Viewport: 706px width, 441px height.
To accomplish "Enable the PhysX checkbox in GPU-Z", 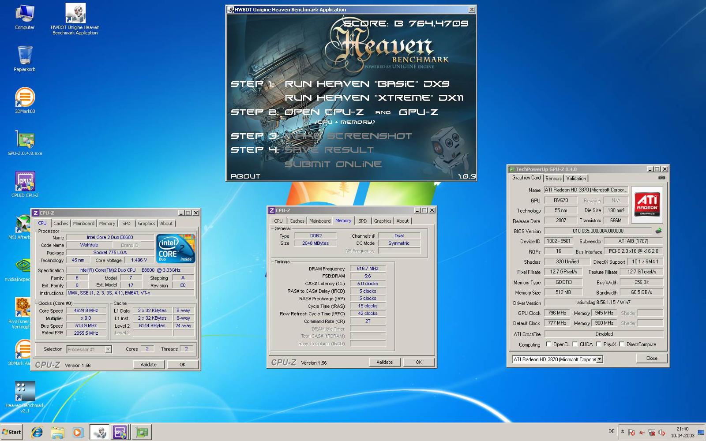I will (599, 344).
